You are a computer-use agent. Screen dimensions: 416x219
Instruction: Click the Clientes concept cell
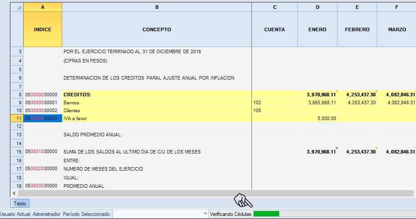157,110
